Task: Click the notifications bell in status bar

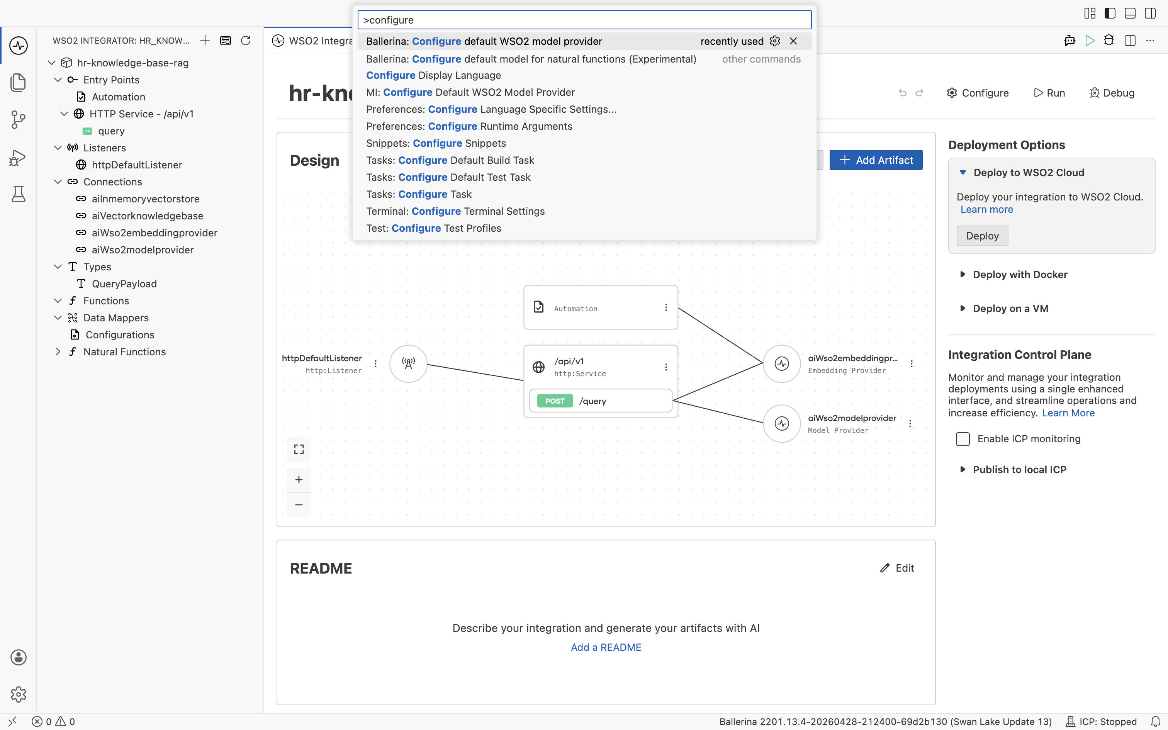Action: [x=1156, y=722]
